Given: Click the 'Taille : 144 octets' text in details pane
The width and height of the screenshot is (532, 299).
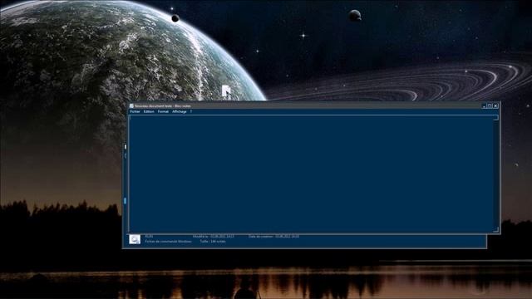Looking at the screenshot, I should (213, 242).
